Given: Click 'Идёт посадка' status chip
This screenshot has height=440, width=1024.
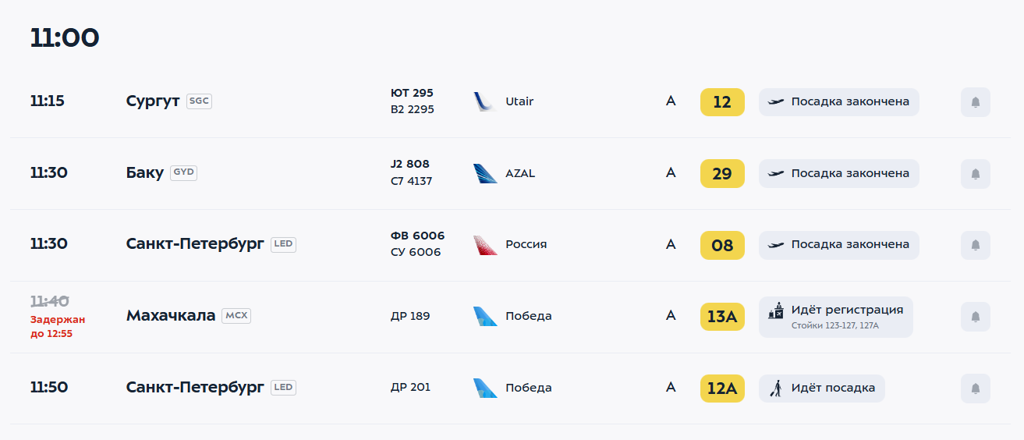Looking at the screenshot, I should [x=822, y=388].
